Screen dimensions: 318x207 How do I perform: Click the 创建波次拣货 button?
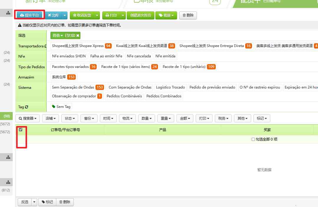(141, 15)
